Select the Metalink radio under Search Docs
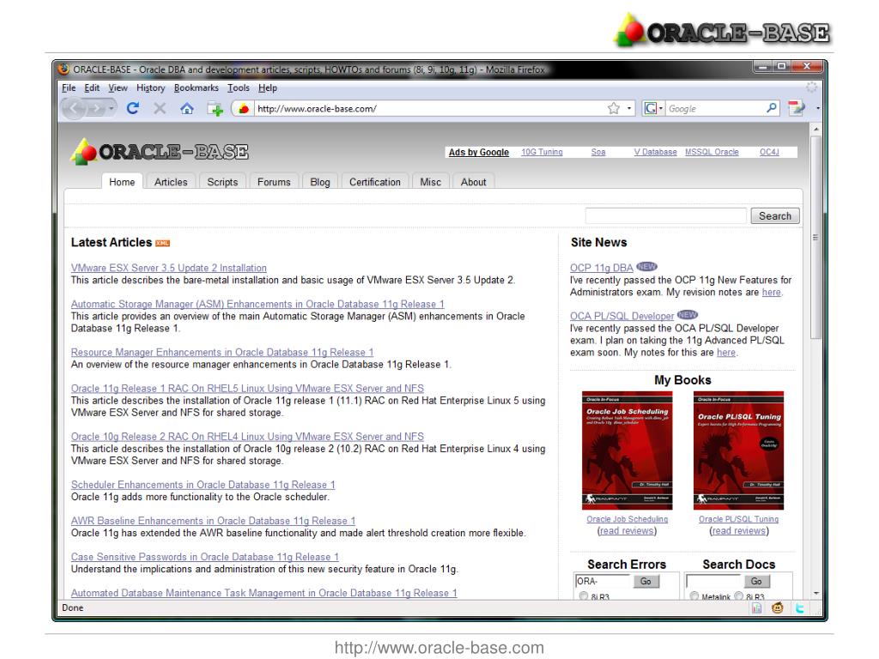 click(694, 596)
